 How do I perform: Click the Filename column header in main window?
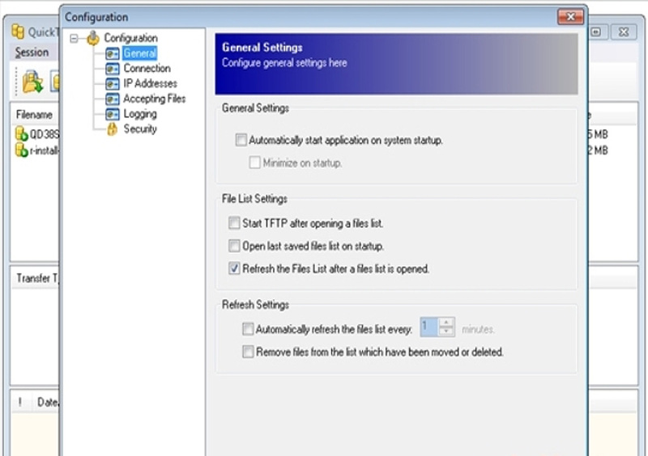[x=34, y=115]
